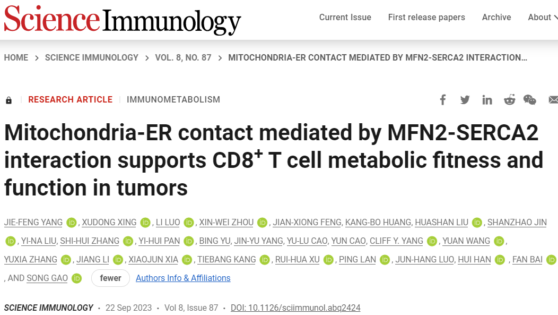Open Authors Info & Affiliations link

tap(183, 278)
